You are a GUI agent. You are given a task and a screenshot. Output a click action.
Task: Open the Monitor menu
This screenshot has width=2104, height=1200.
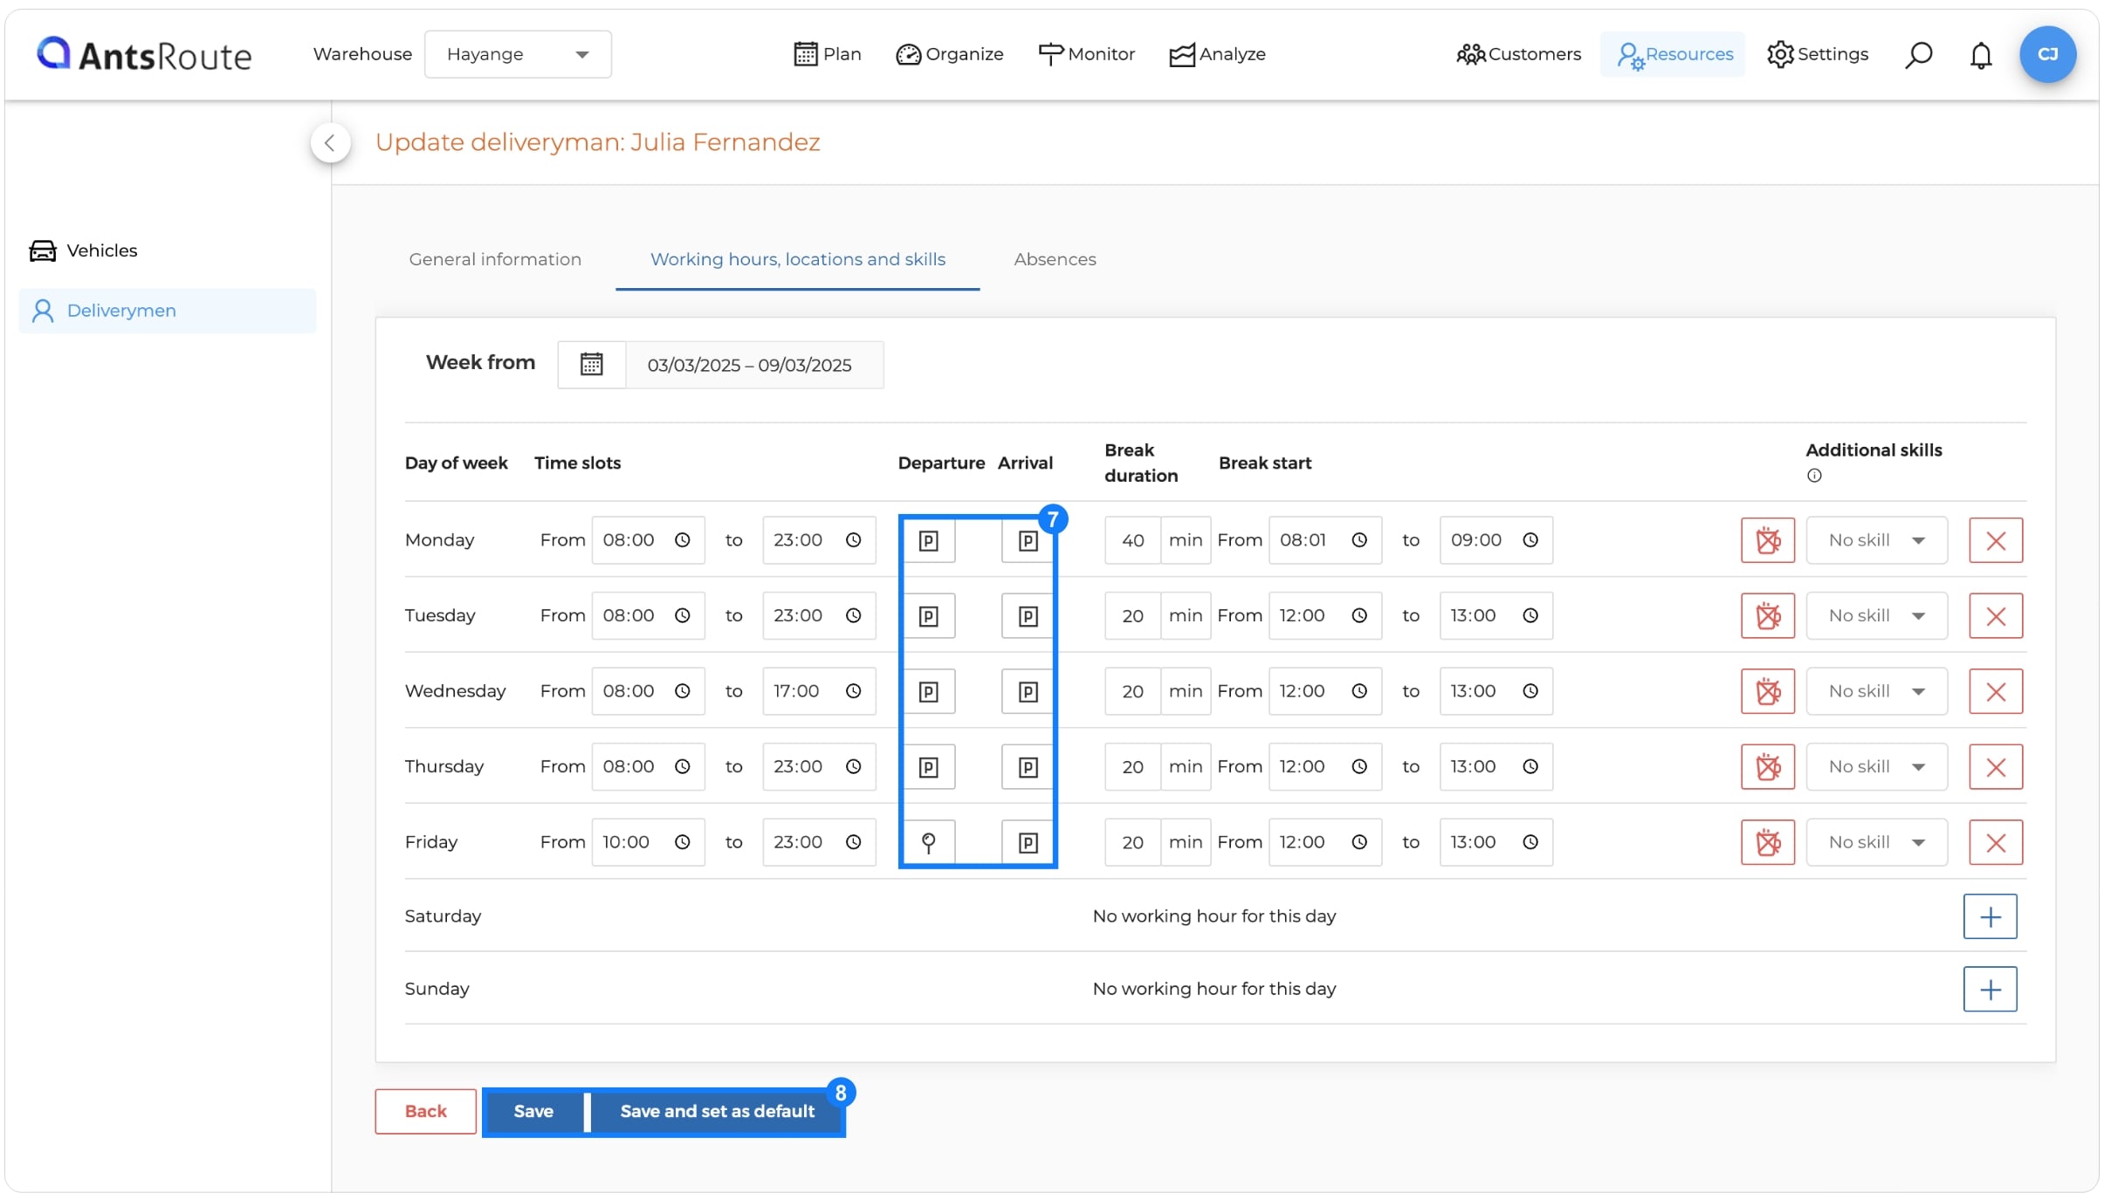coord(1086,54)
